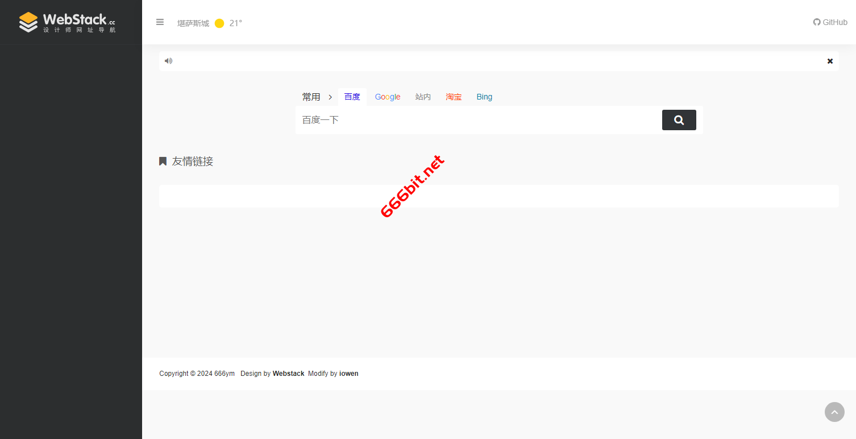Screen dimensions: 856x439
Task: Click the bookmark icon beside 友情链接
Action: (x=163, y=161)
